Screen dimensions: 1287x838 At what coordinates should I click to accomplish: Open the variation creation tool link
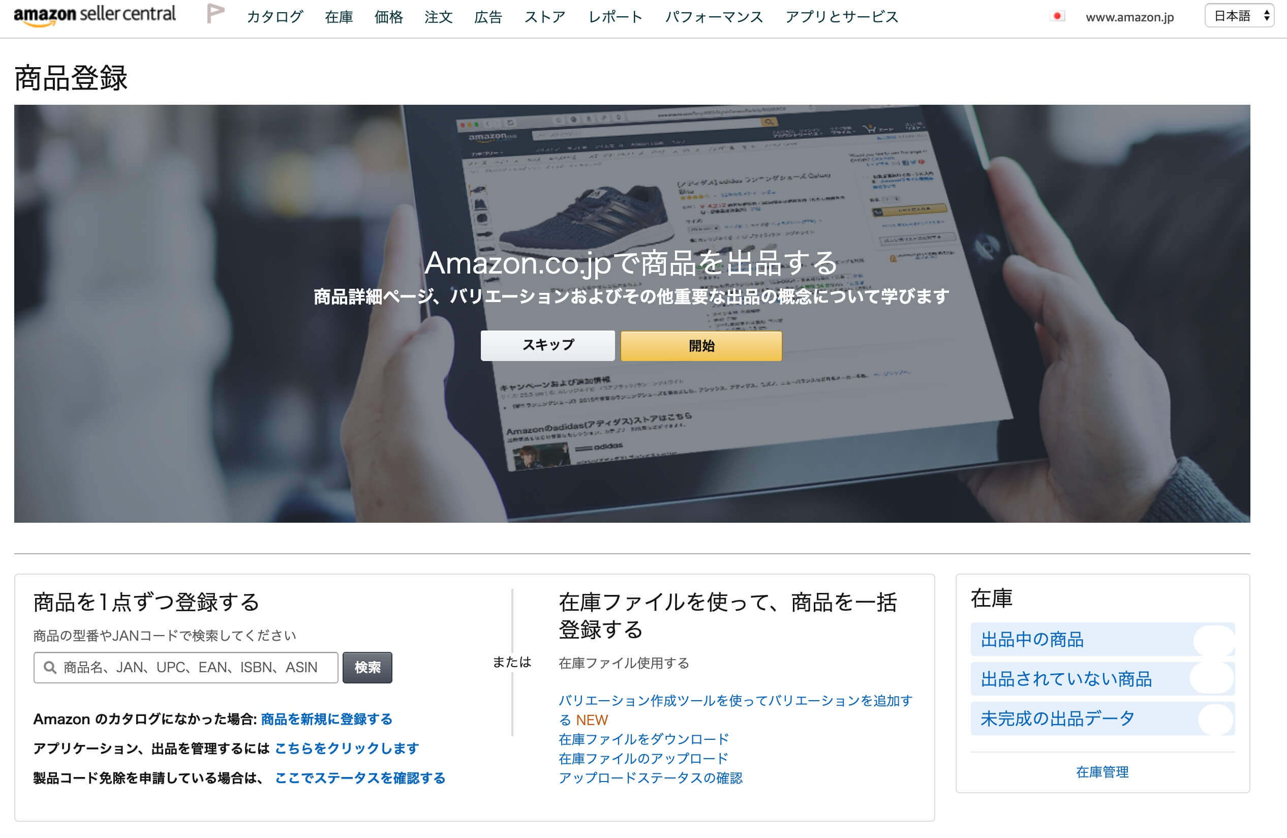[736, 710]
